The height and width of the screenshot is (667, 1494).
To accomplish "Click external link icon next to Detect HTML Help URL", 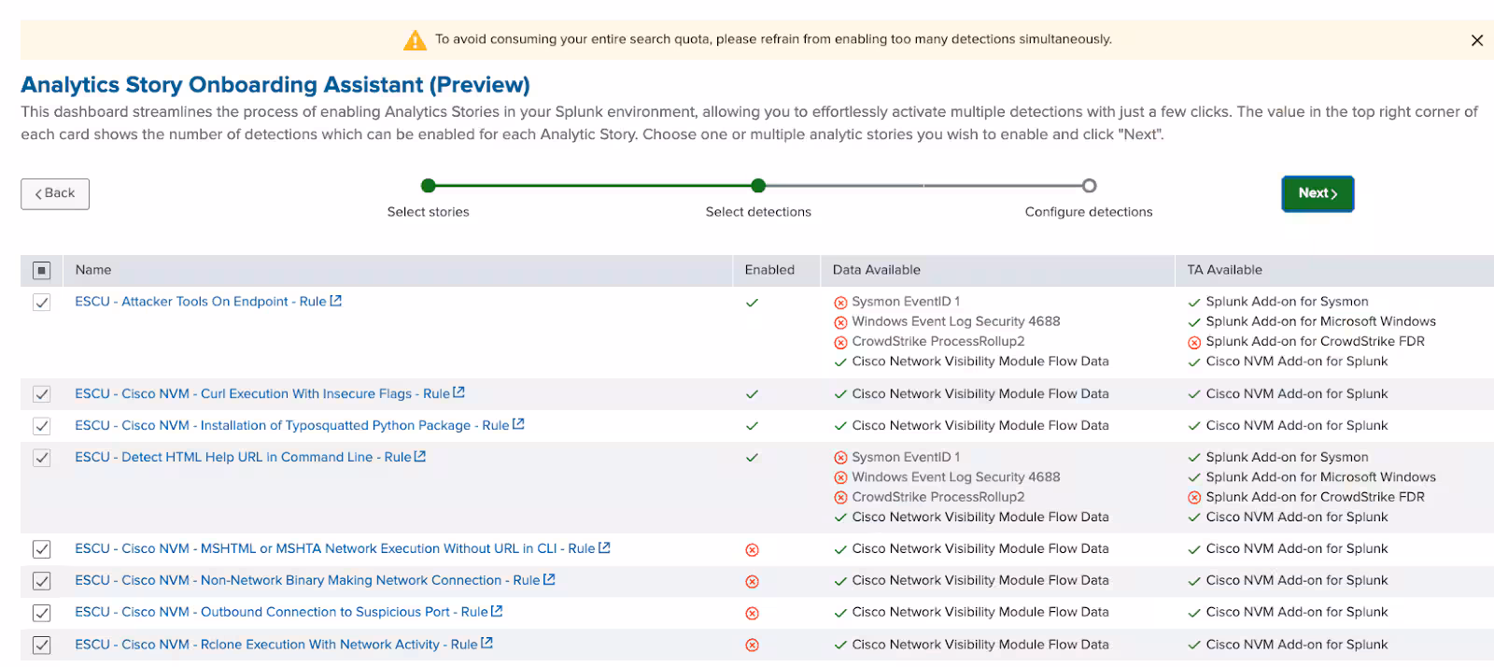I will (x=420, y=457).
